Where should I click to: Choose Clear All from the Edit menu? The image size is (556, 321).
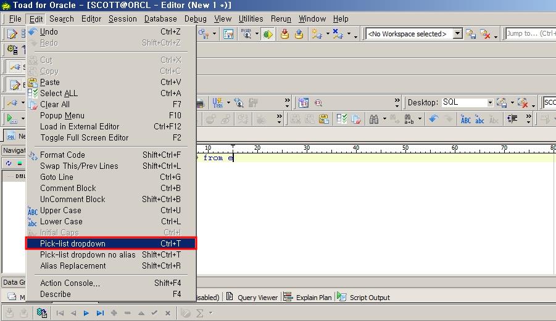111,104
